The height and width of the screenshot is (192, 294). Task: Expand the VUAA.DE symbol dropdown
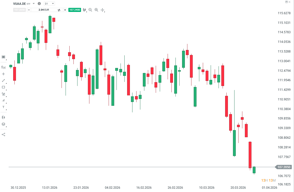click(x=33, y=4)
